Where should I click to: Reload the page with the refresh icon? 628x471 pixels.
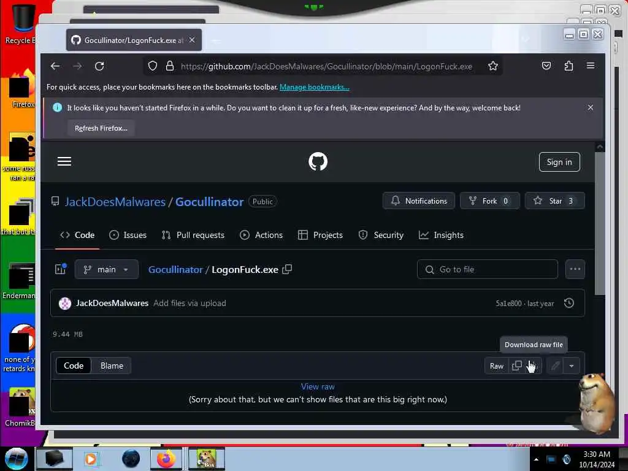point(99,66)
